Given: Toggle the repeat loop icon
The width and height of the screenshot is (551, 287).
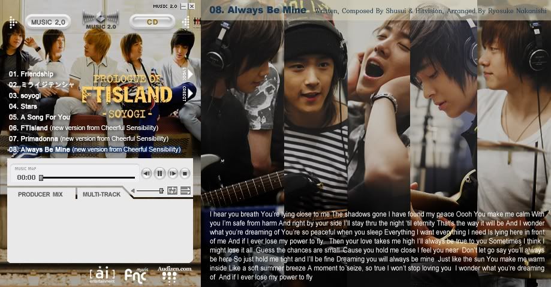Looking at the screenshot, I should [x=172, y=191].
